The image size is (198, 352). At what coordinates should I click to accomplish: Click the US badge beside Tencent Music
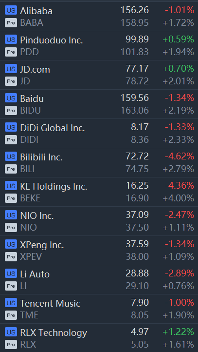pyautogui.click(x=11, y=303)
